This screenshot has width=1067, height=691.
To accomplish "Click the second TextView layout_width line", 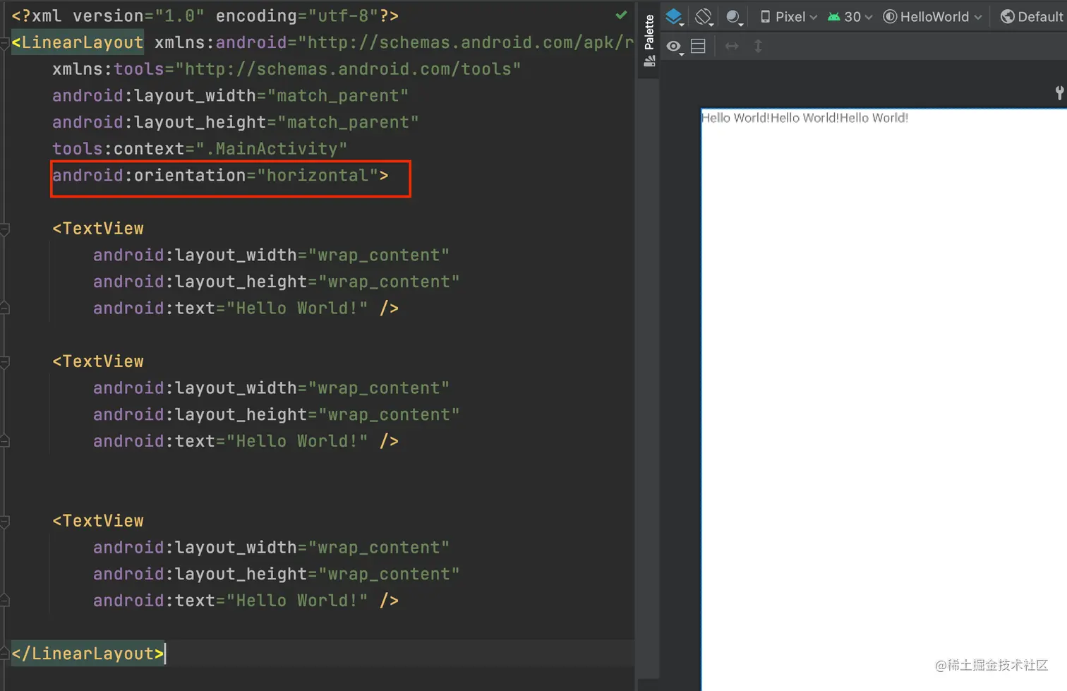I will tap(271, 388).
